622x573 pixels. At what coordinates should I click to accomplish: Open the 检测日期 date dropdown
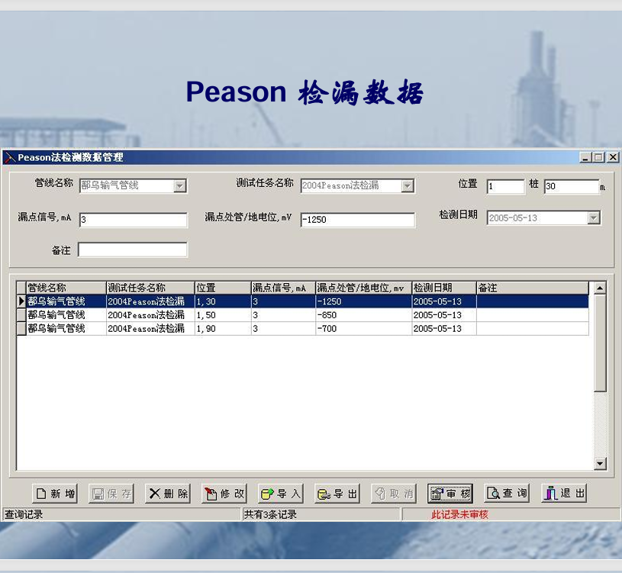(594, 217)
